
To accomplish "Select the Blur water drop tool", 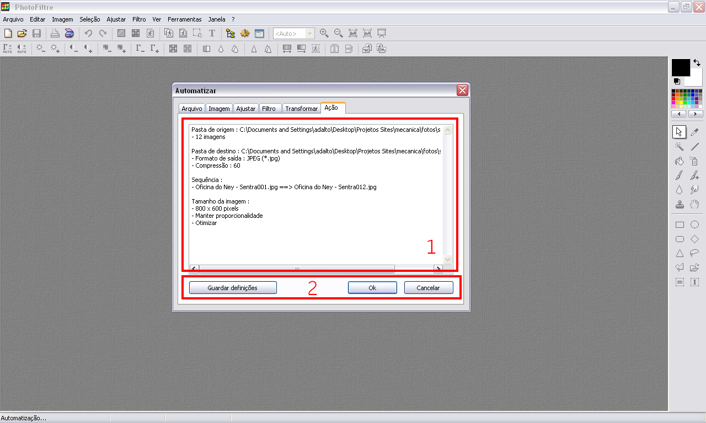I will click(680, 190).
